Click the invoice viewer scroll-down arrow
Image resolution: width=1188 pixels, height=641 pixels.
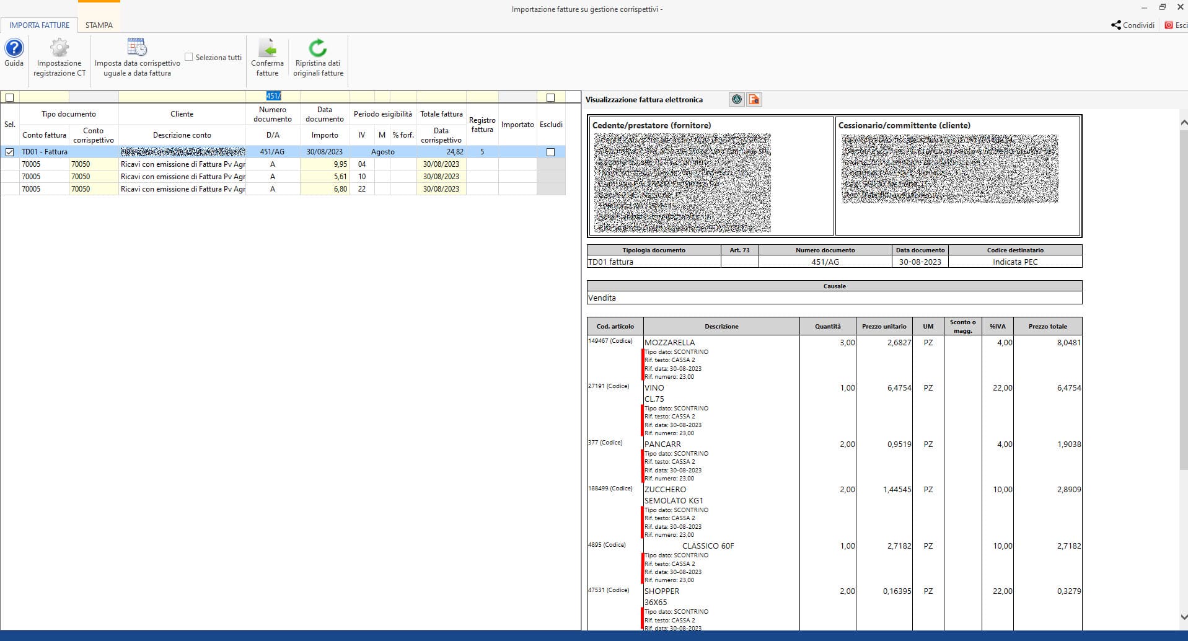(1184, 617)
